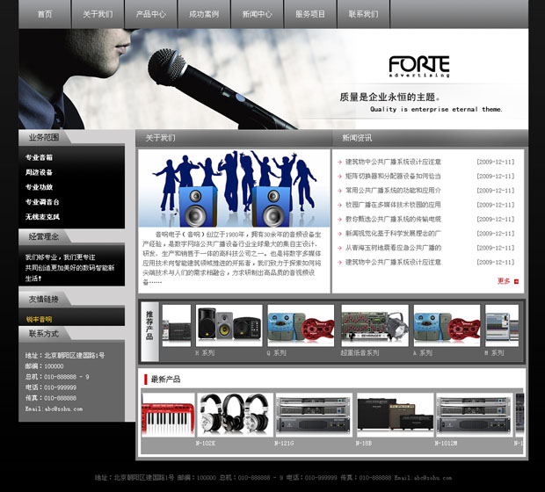Open the M-102E red keyboard product image
The height and width of the screenshot is (492, 545).
(168, 414)
